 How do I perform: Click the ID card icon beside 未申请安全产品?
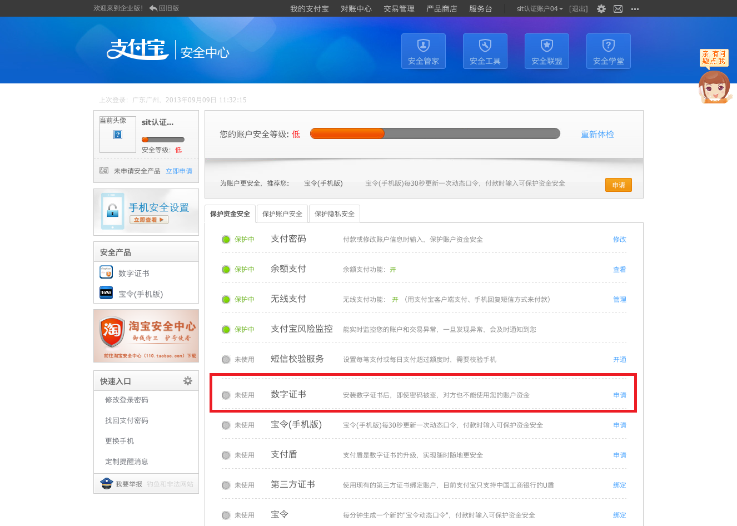click(x=104, y=170)
